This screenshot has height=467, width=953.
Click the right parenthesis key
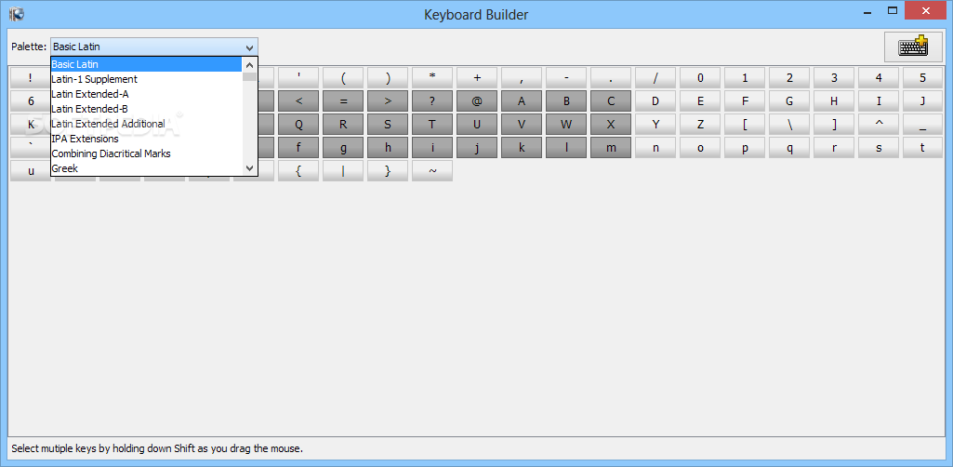tap(388, 78)
